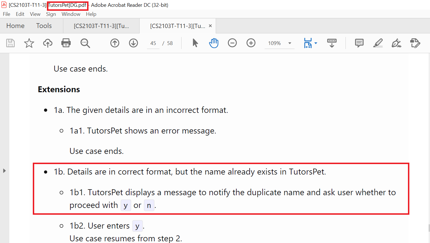Go to next page with down arrow

133,43
